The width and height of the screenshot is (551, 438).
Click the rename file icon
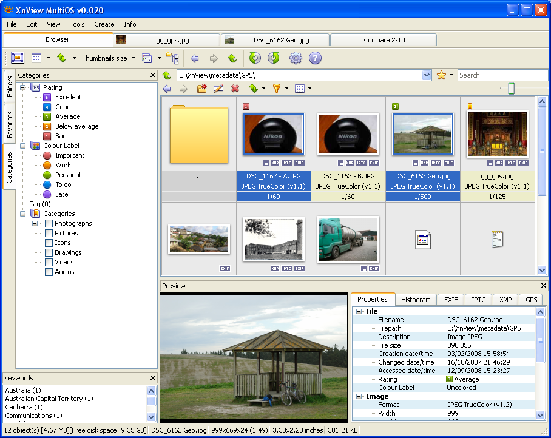(218, 89)
